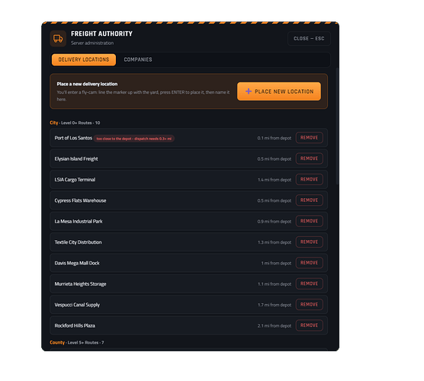Remove Textile City Distribution location
Image resolution: width=424 pixels, height=381 pixels.
pyautogui.click(x=309, y=242)
